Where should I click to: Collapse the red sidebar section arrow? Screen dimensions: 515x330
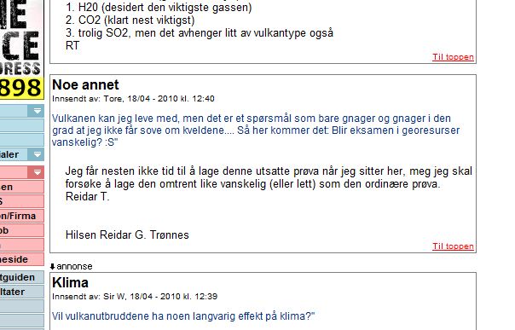click(38, 172)
